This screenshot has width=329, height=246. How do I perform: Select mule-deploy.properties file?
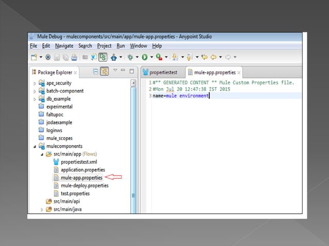tap(84, 186)
